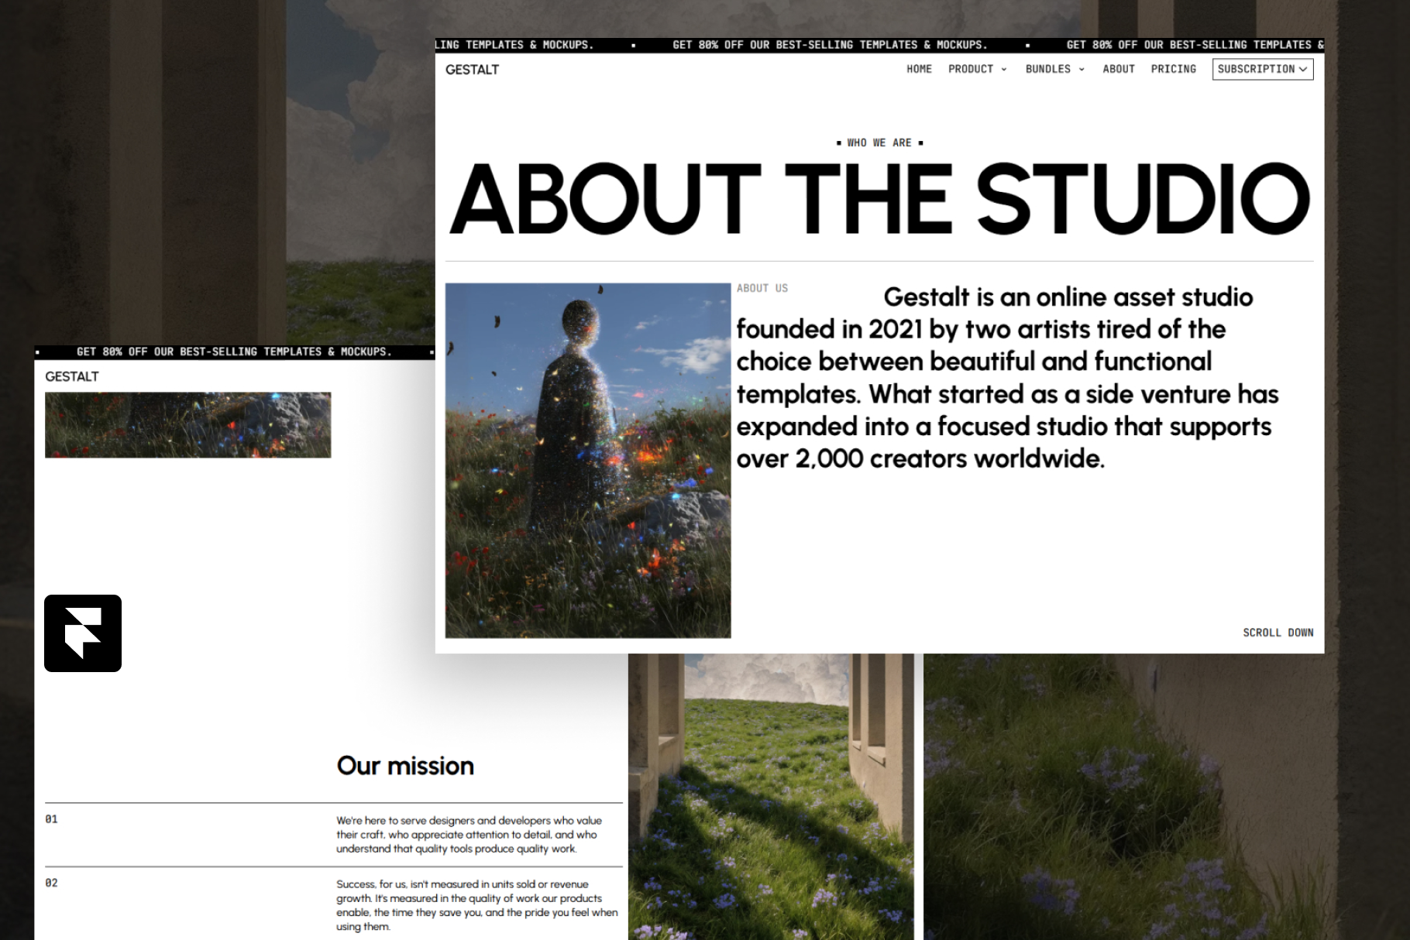Open the SUBSCRIPTION dropdown
The image size is (1410, 940).
click(1262, 69)
